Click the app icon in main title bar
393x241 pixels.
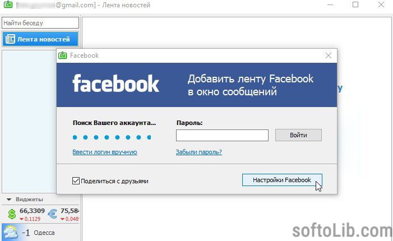point(8,4)
